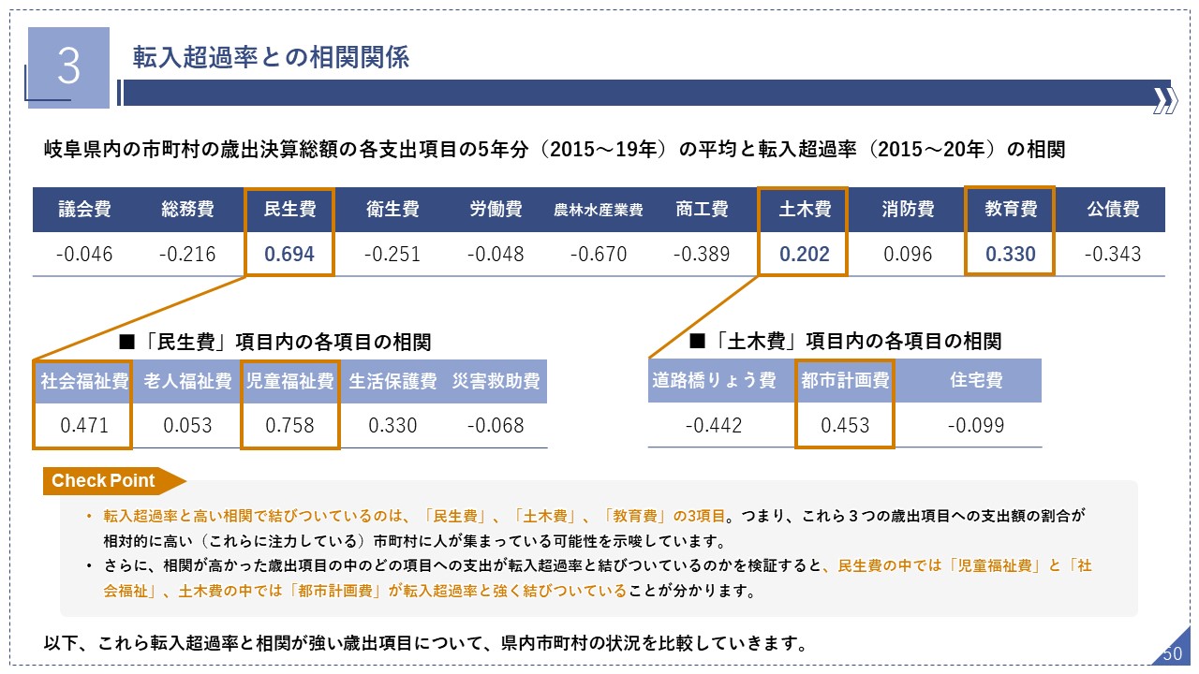Click heading 「民生費」項目内の各項目の相関
1199x674 pixels.
pos(276,343)
